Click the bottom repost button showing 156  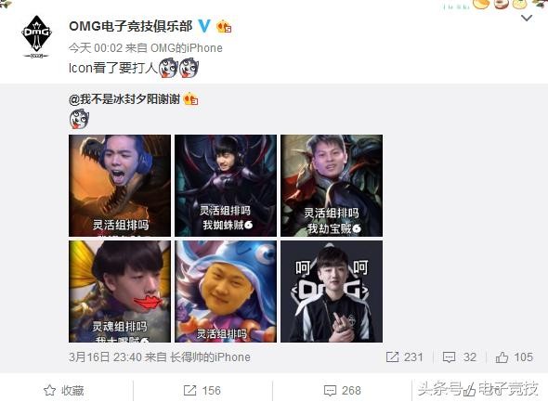pyautogui.click(x=202, y=391)
